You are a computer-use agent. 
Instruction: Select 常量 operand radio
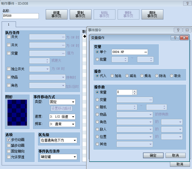pyautogui.click(x=97, y=92)
